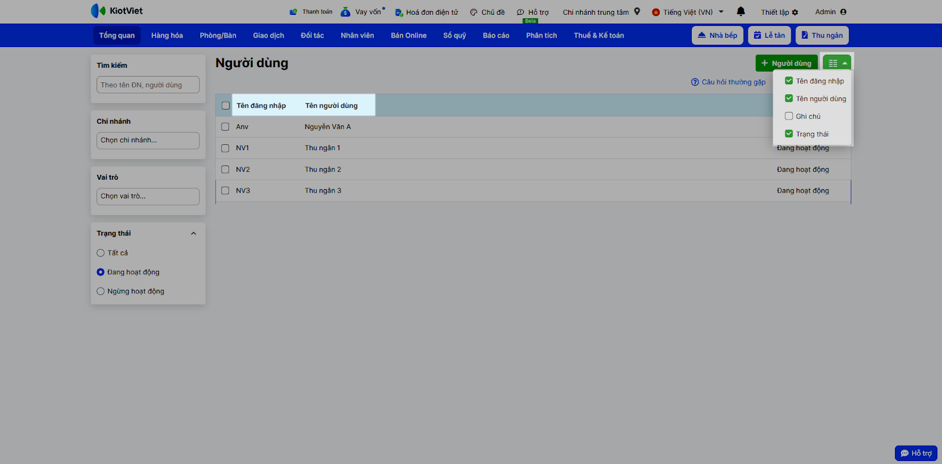Click the floating Hỗ trợ chat icon
Image resolution: width=942 pixels, height=464 pixels.
905,453
